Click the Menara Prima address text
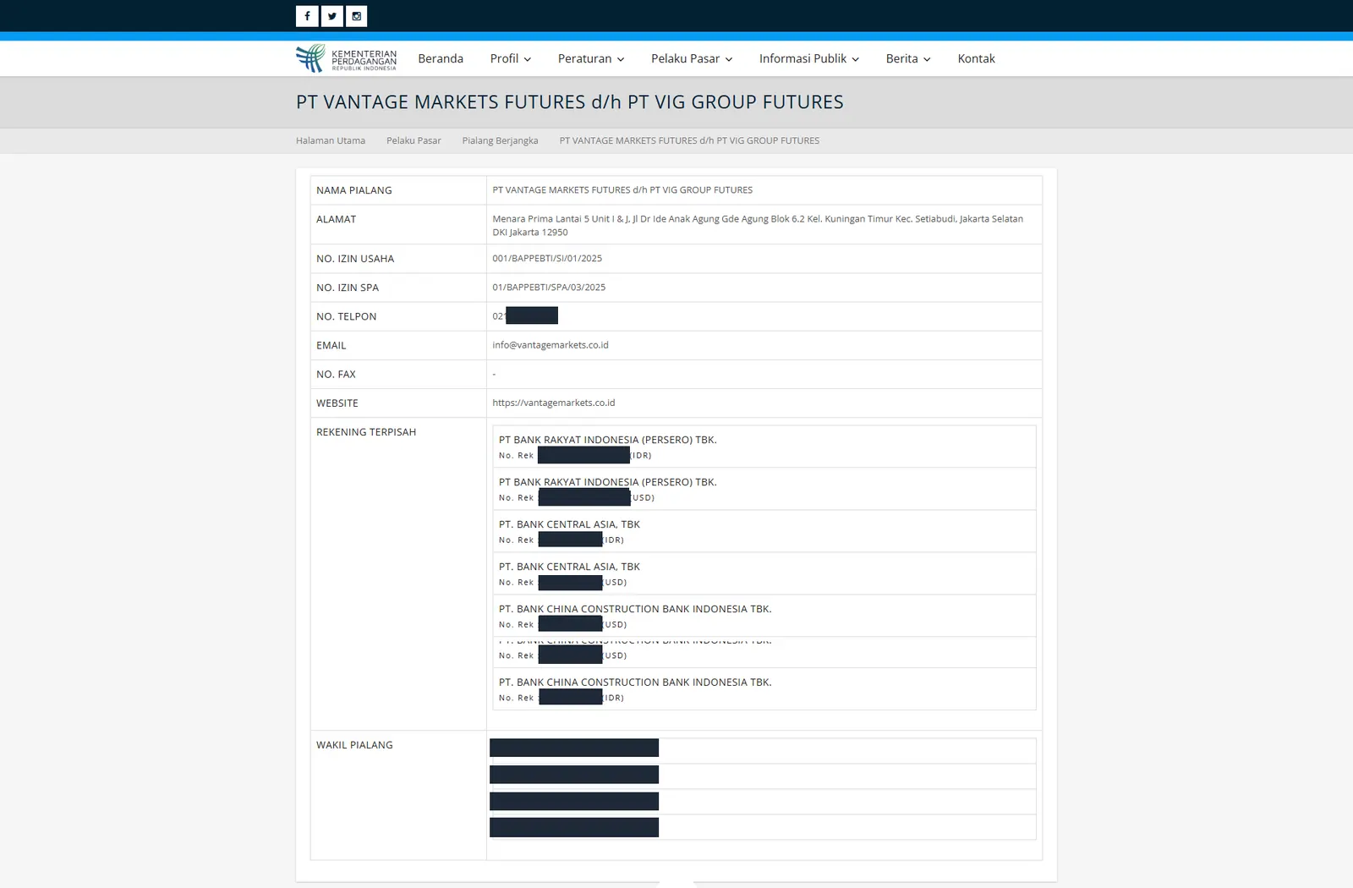The height and width of the screenshot is (888, 1353). pyautogui.click(x=758, y=225)
